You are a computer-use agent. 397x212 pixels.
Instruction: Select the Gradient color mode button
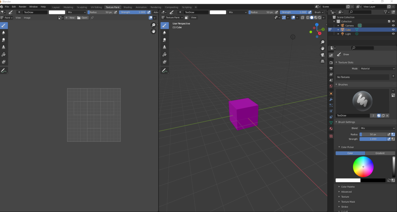(380, 153)
